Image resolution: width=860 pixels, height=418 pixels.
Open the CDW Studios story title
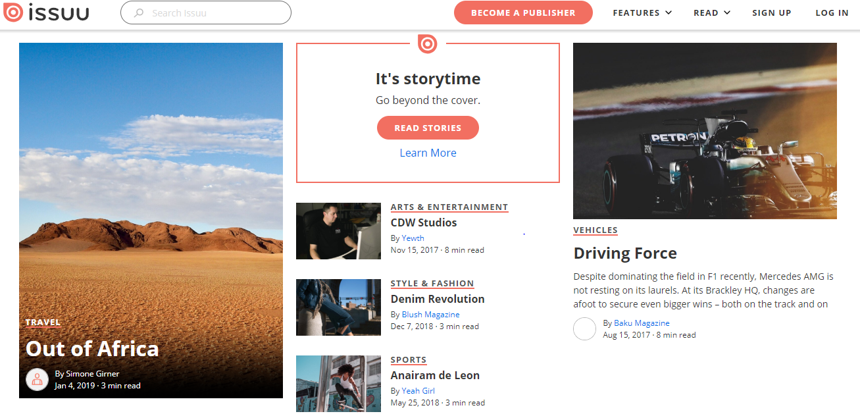424,222
